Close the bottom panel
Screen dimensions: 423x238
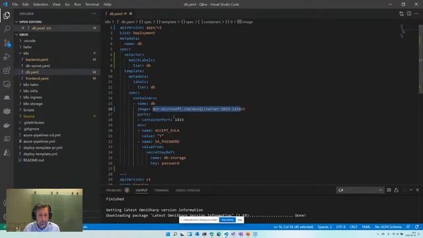(417, 190)
